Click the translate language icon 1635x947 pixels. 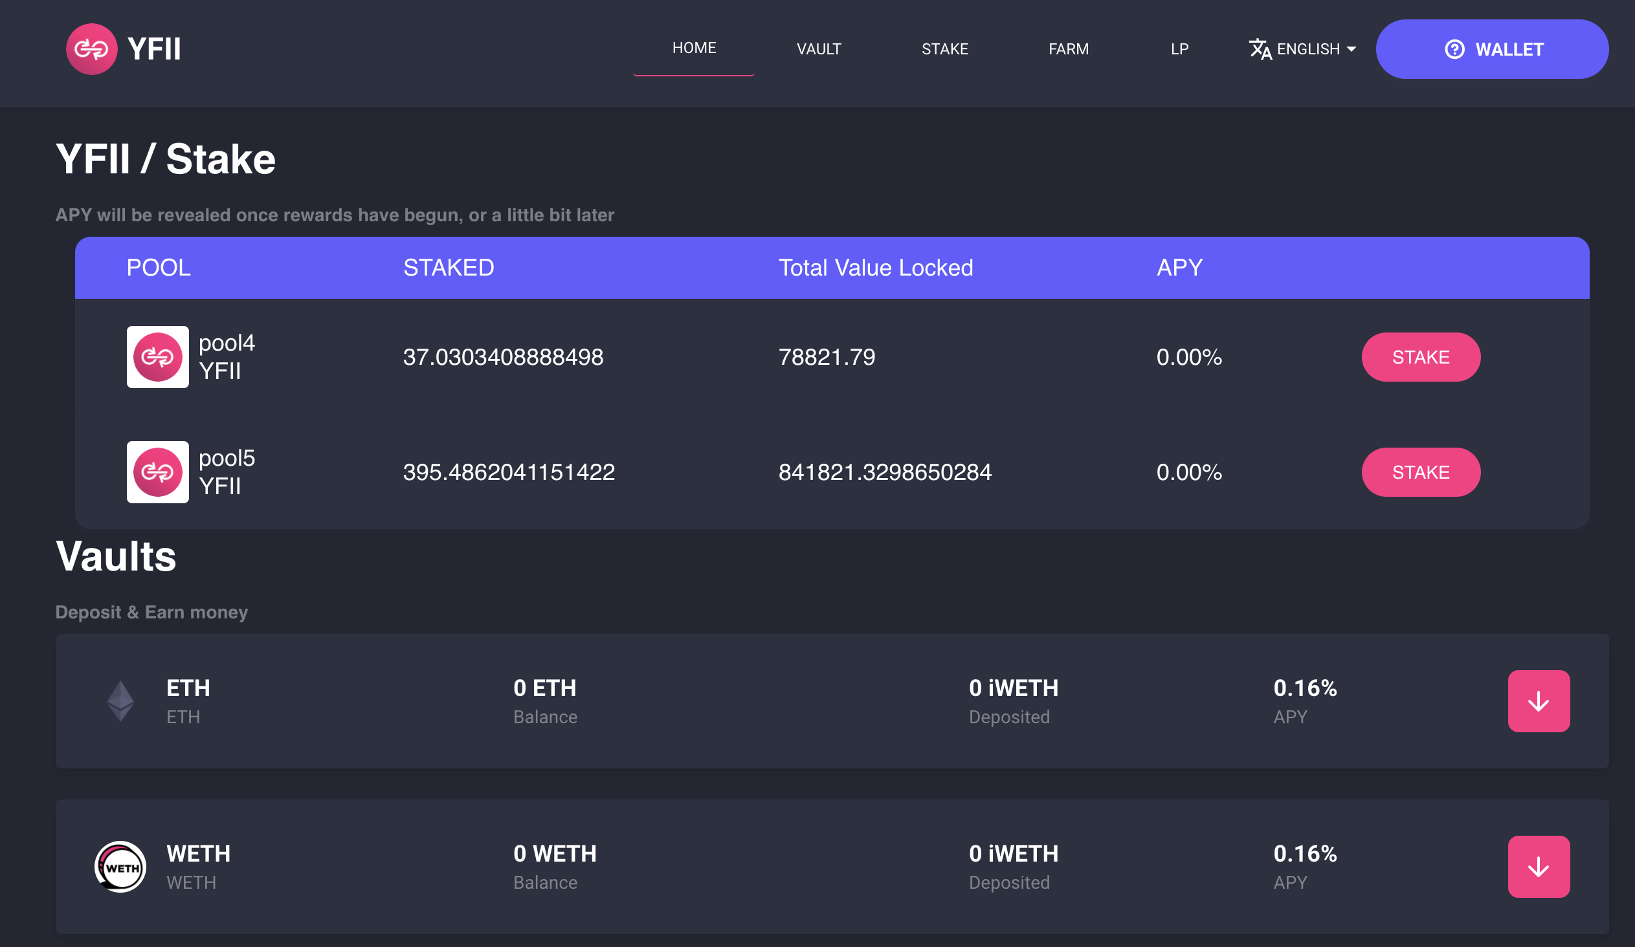1260,49
